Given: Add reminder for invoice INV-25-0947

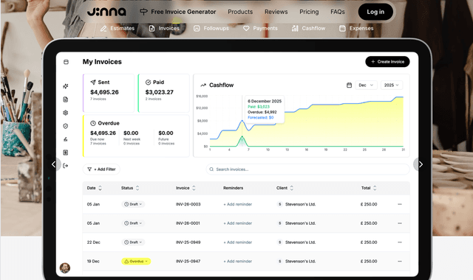Looking at the screenshot, I should click(238, 261).
